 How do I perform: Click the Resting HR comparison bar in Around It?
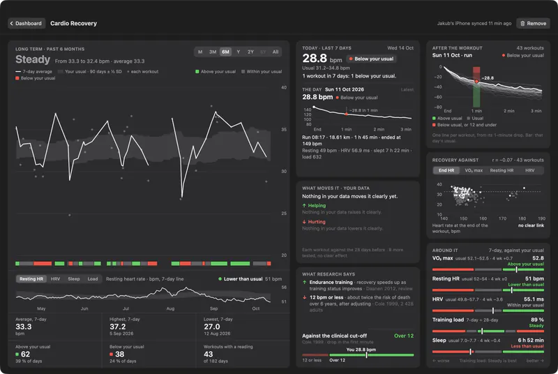tap(488, 290)
